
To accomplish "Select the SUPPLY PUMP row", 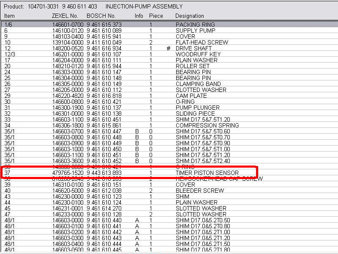I will click(169, 30).
